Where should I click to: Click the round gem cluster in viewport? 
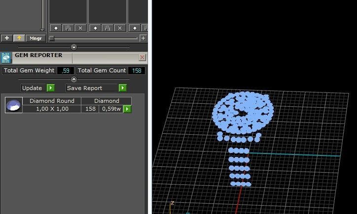click(243, 113)
